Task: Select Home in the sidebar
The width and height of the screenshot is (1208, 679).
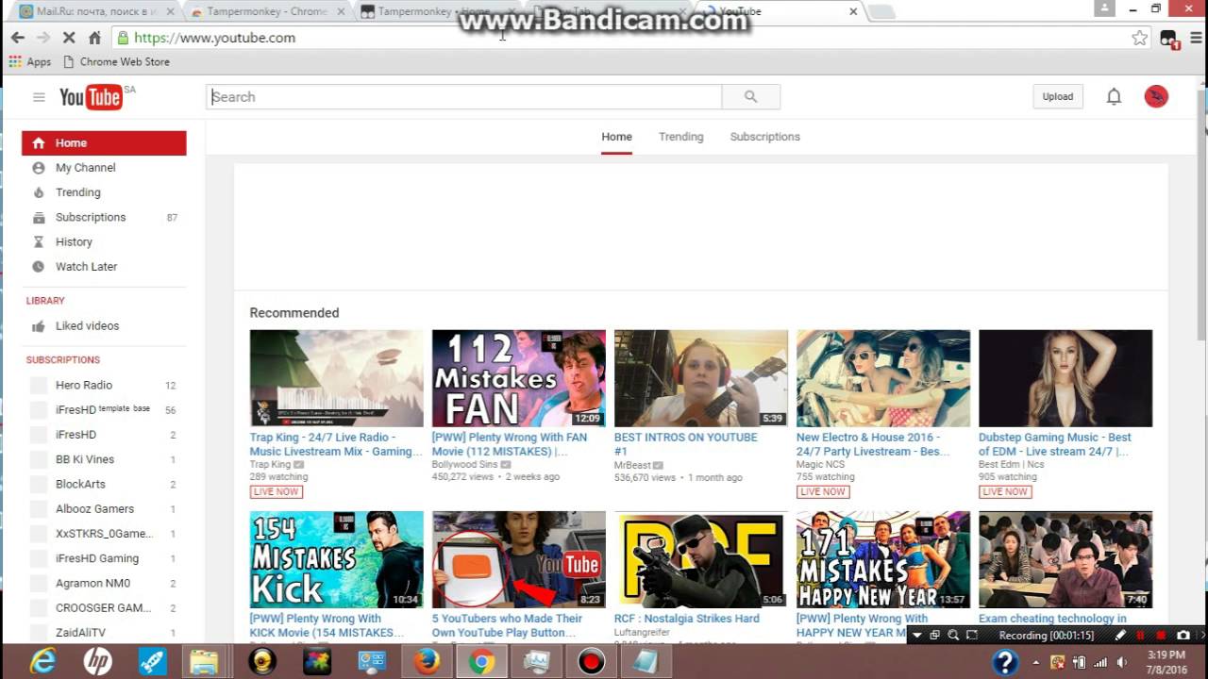Action: pyautogui.click(x=104, y=143)
